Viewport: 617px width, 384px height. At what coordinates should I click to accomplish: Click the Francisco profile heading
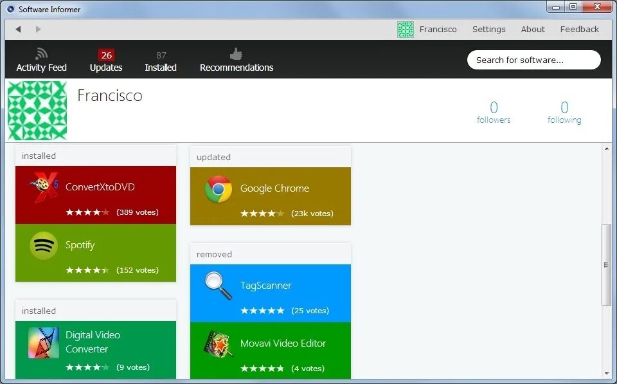tap(110, 96)
